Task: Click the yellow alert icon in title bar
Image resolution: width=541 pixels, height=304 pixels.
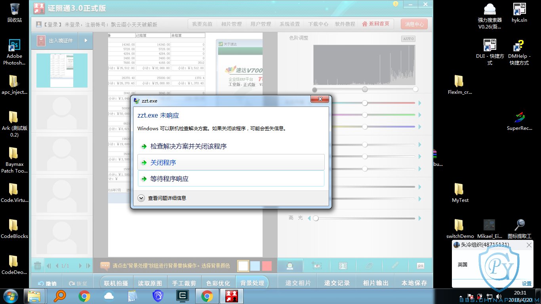Action: 395,4
